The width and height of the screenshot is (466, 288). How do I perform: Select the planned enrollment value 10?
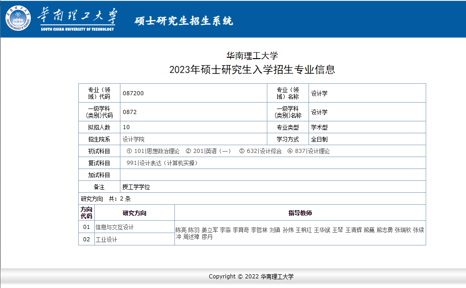pyautogui.click(x=126, y=127)
